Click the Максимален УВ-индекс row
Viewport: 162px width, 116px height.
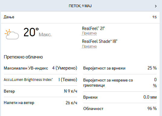(40, 68)
